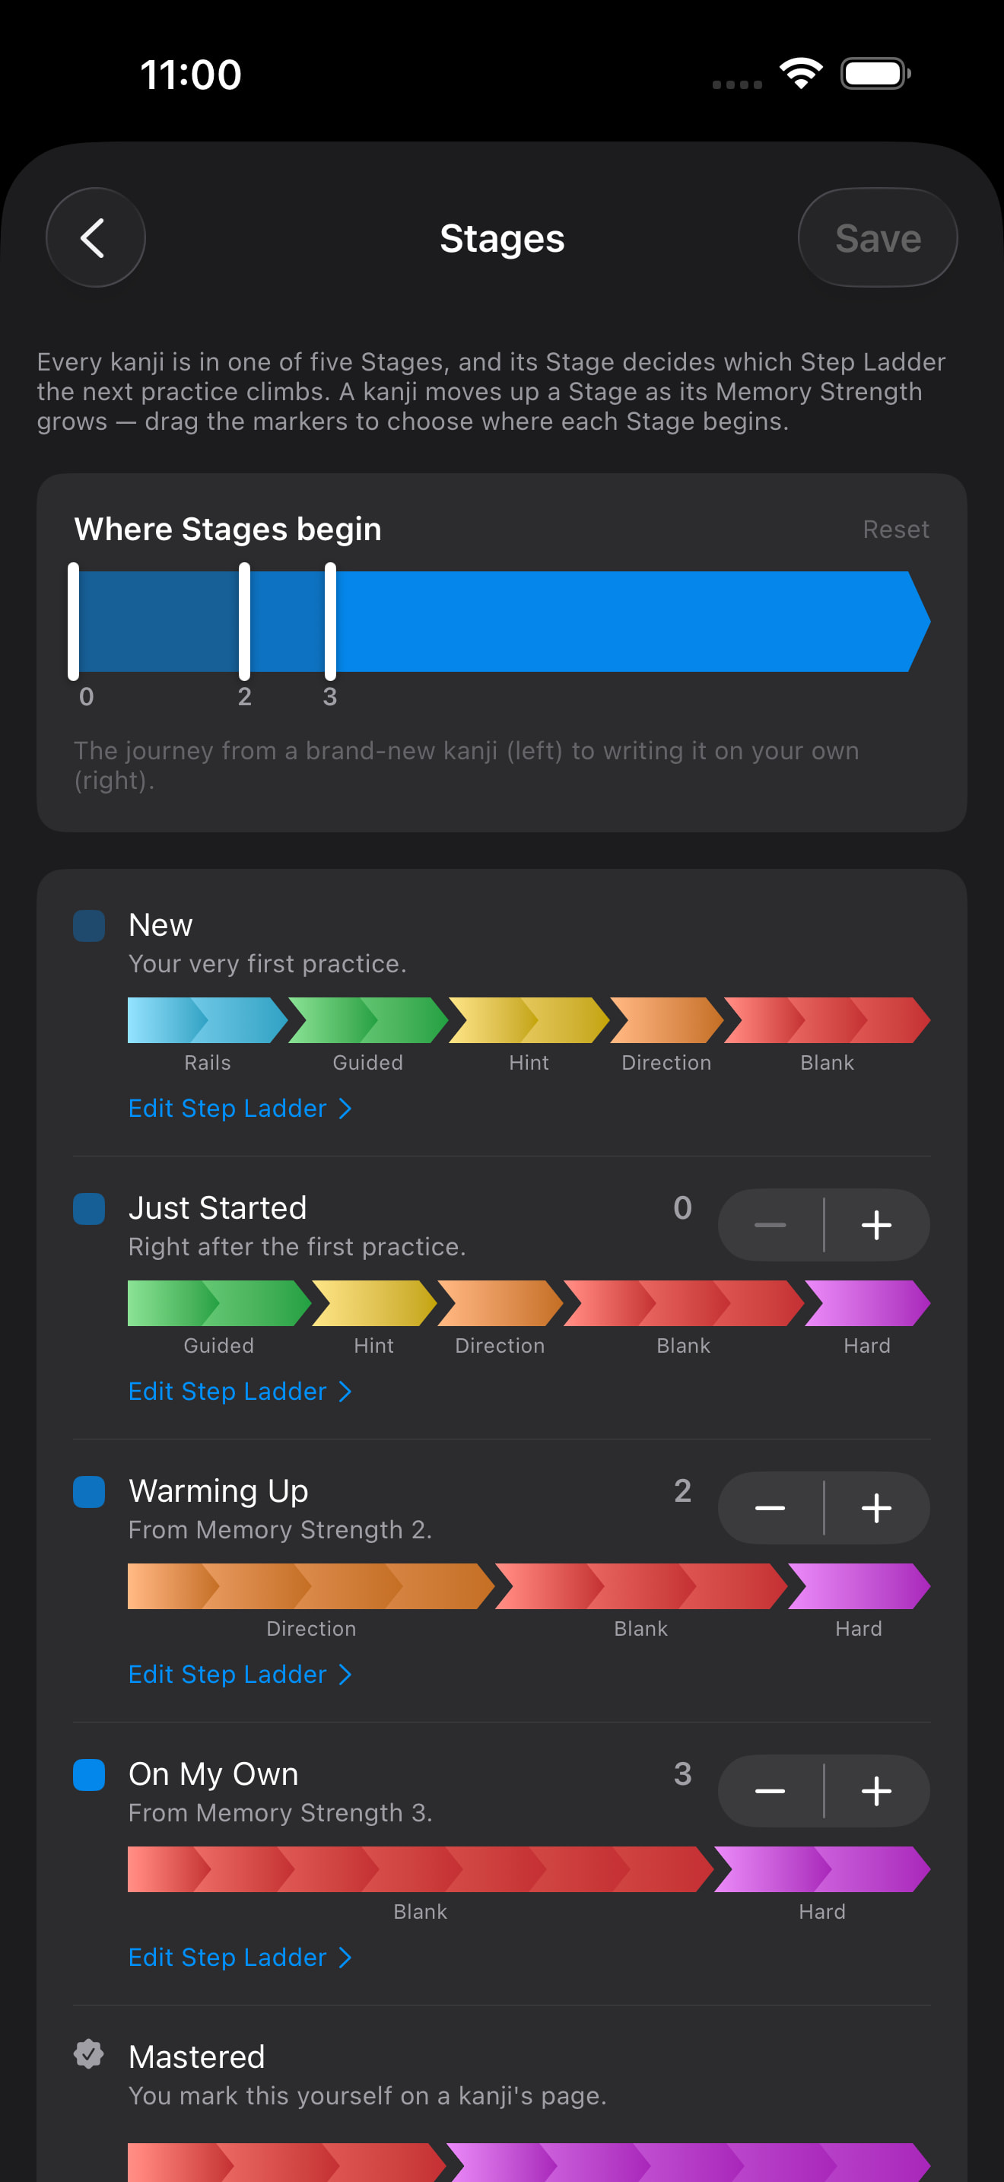Open Edit Step Ladder for Warming Up
The image size is (1004, 2182).
240,1674
